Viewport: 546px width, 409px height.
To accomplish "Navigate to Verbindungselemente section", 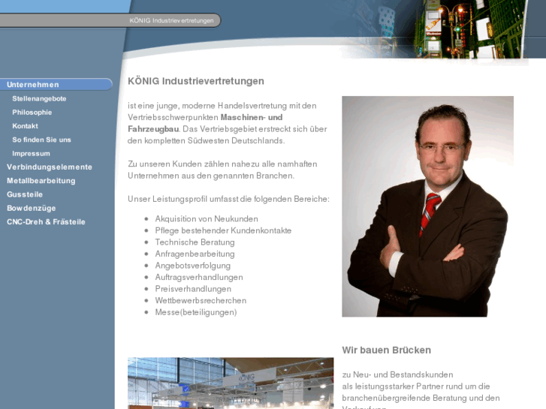I will [x=50, y=167].
